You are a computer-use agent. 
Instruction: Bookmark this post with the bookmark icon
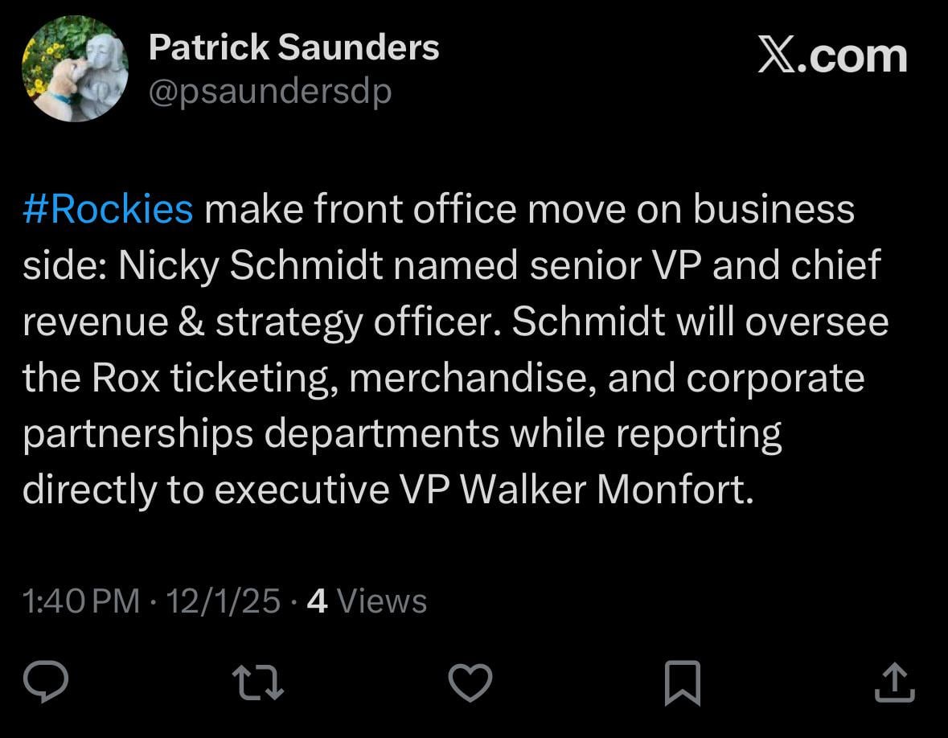tap(682, 683)
